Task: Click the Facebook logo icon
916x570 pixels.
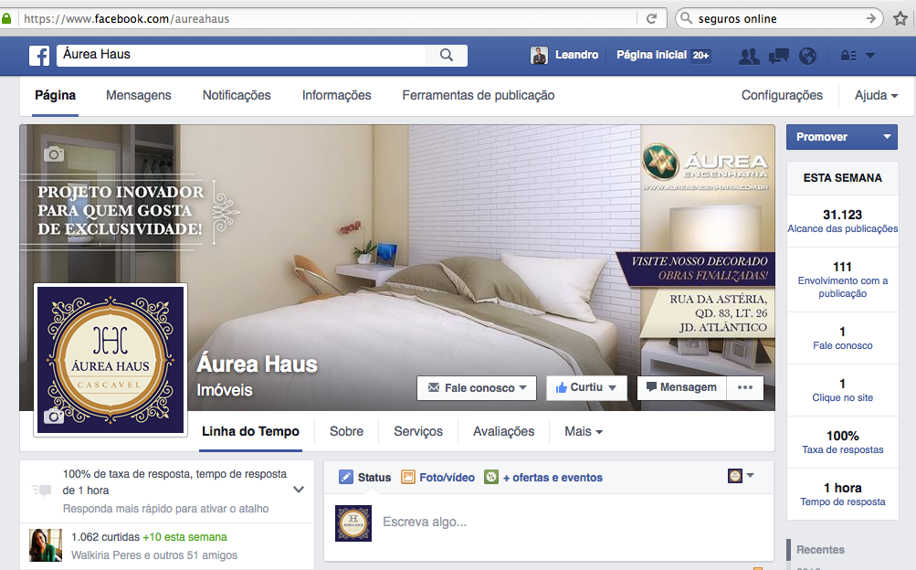Action: (39, 56)
